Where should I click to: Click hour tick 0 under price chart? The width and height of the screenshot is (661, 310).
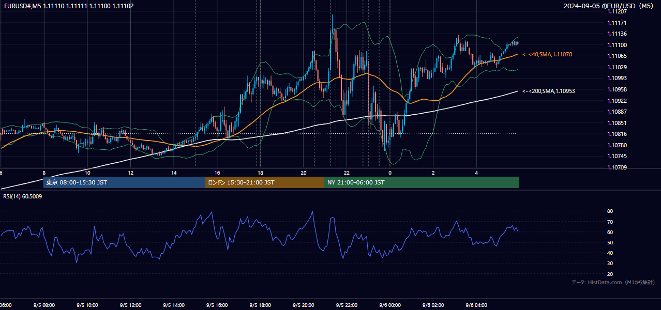[390, 173]
